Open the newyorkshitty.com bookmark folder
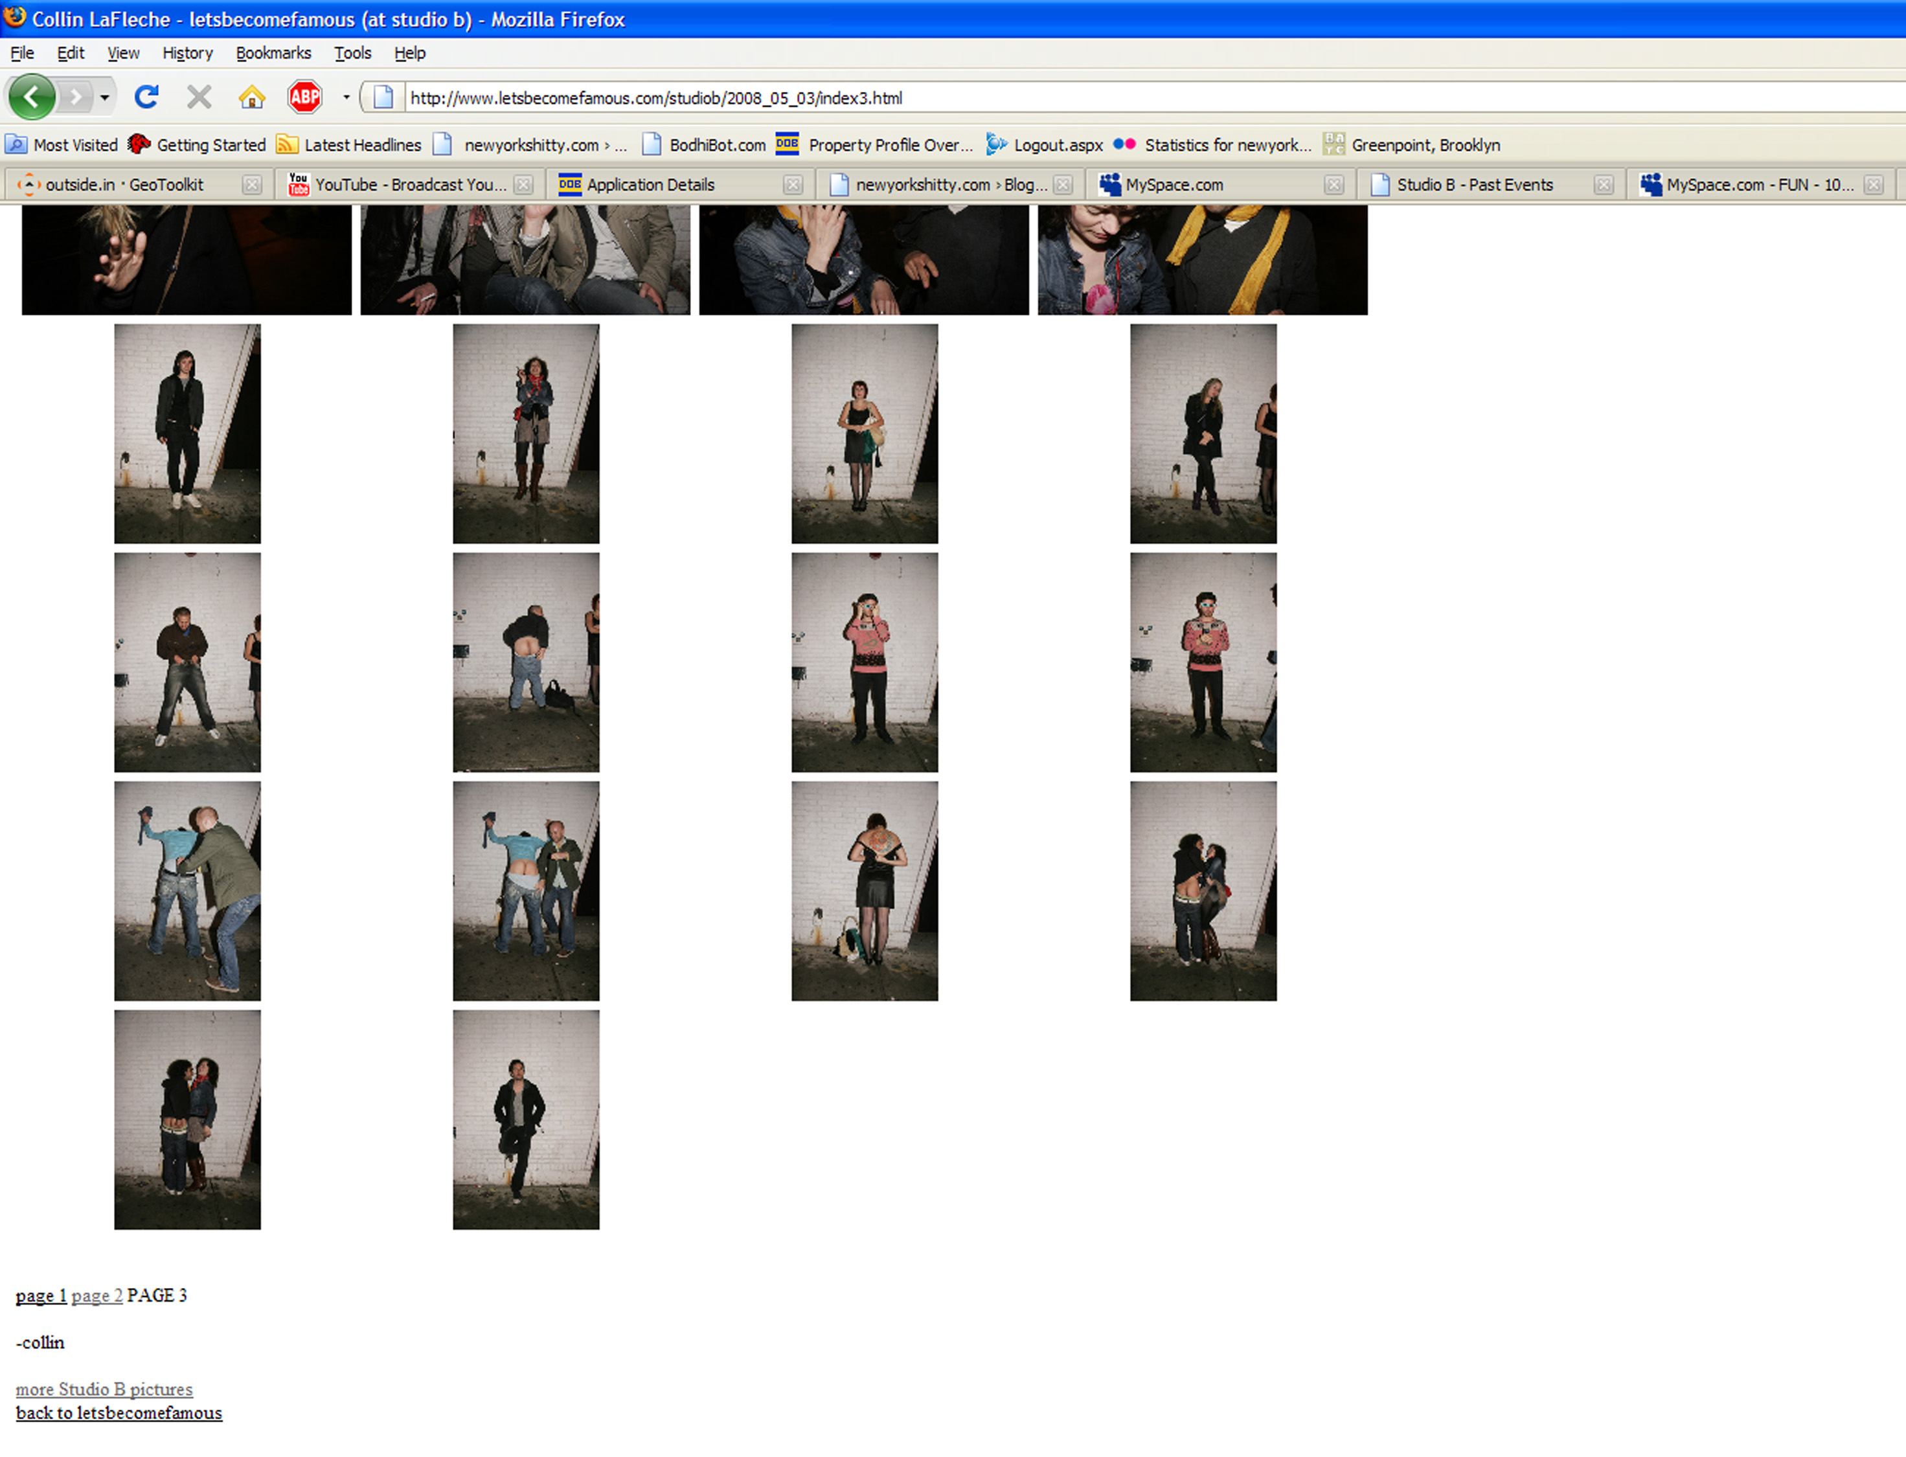The height and width of the screenshot is (1457, 1906). (530, 145)
